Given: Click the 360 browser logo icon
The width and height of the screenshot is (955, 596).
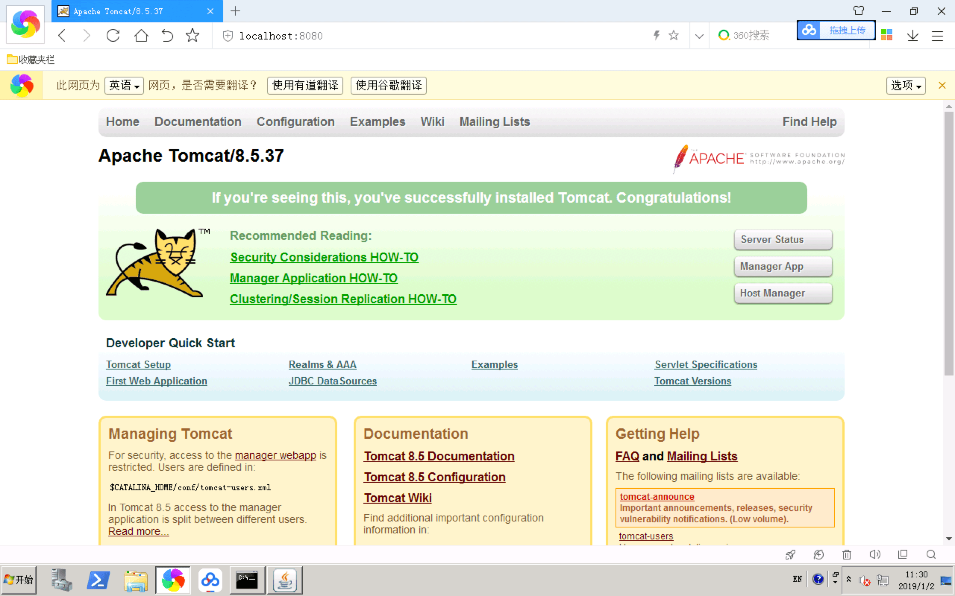Looking at the screenshot, I should 25,25.
